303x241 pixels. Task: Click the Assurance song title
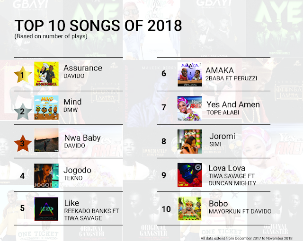click(x=83, y=68)
